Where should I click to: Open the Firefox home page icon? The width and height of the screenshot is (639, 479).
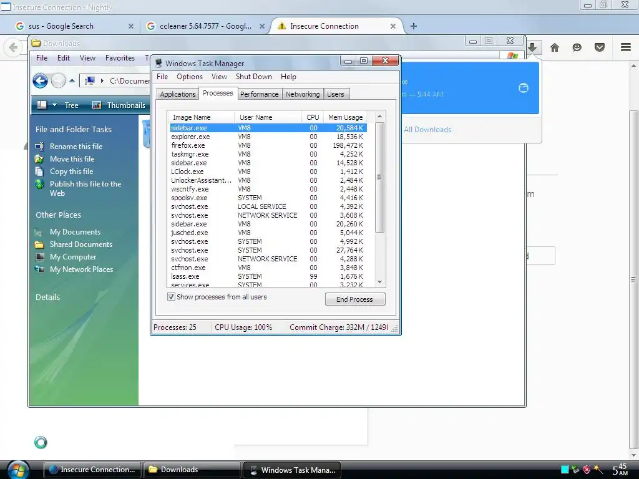(554, 47)
